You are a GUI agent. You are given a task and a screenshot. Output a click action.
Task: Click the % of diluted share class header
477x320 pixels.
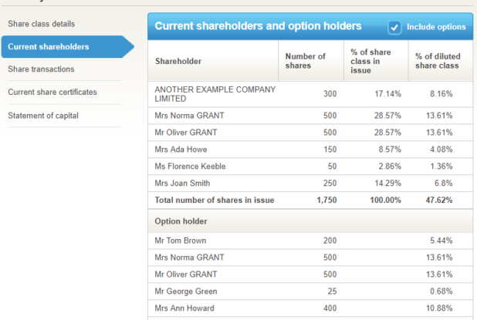(437, 61)
